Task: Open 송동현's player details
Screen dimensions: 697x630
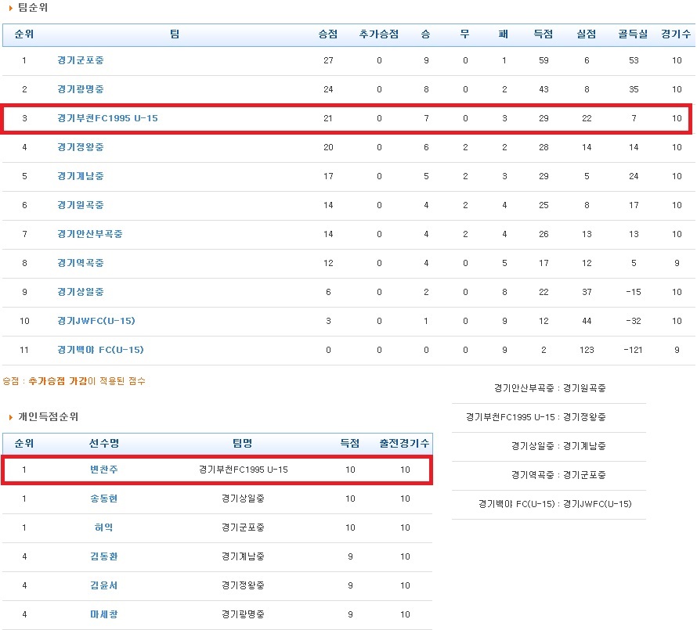Action: (103, 499)
